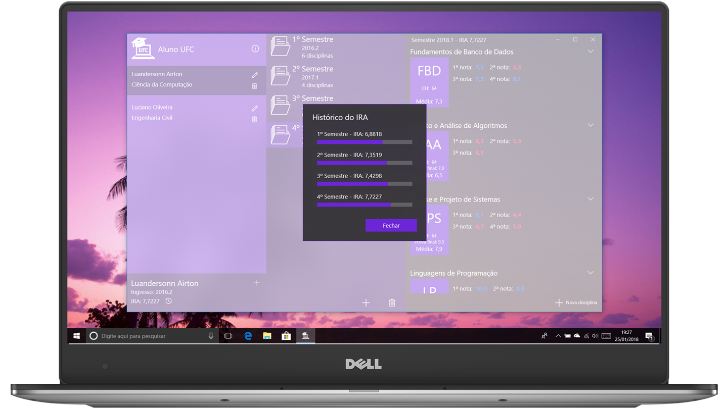The height and width of the screenshot is (409, 728).
Task: Edit Luandersonn Airton with pencil icon
Action: tap(255, 75)
